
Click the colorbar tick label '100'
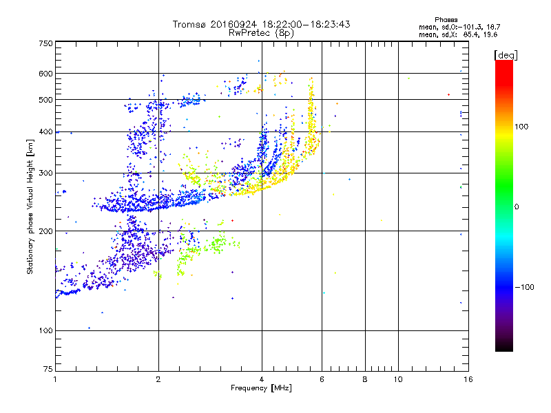point(521,127)
